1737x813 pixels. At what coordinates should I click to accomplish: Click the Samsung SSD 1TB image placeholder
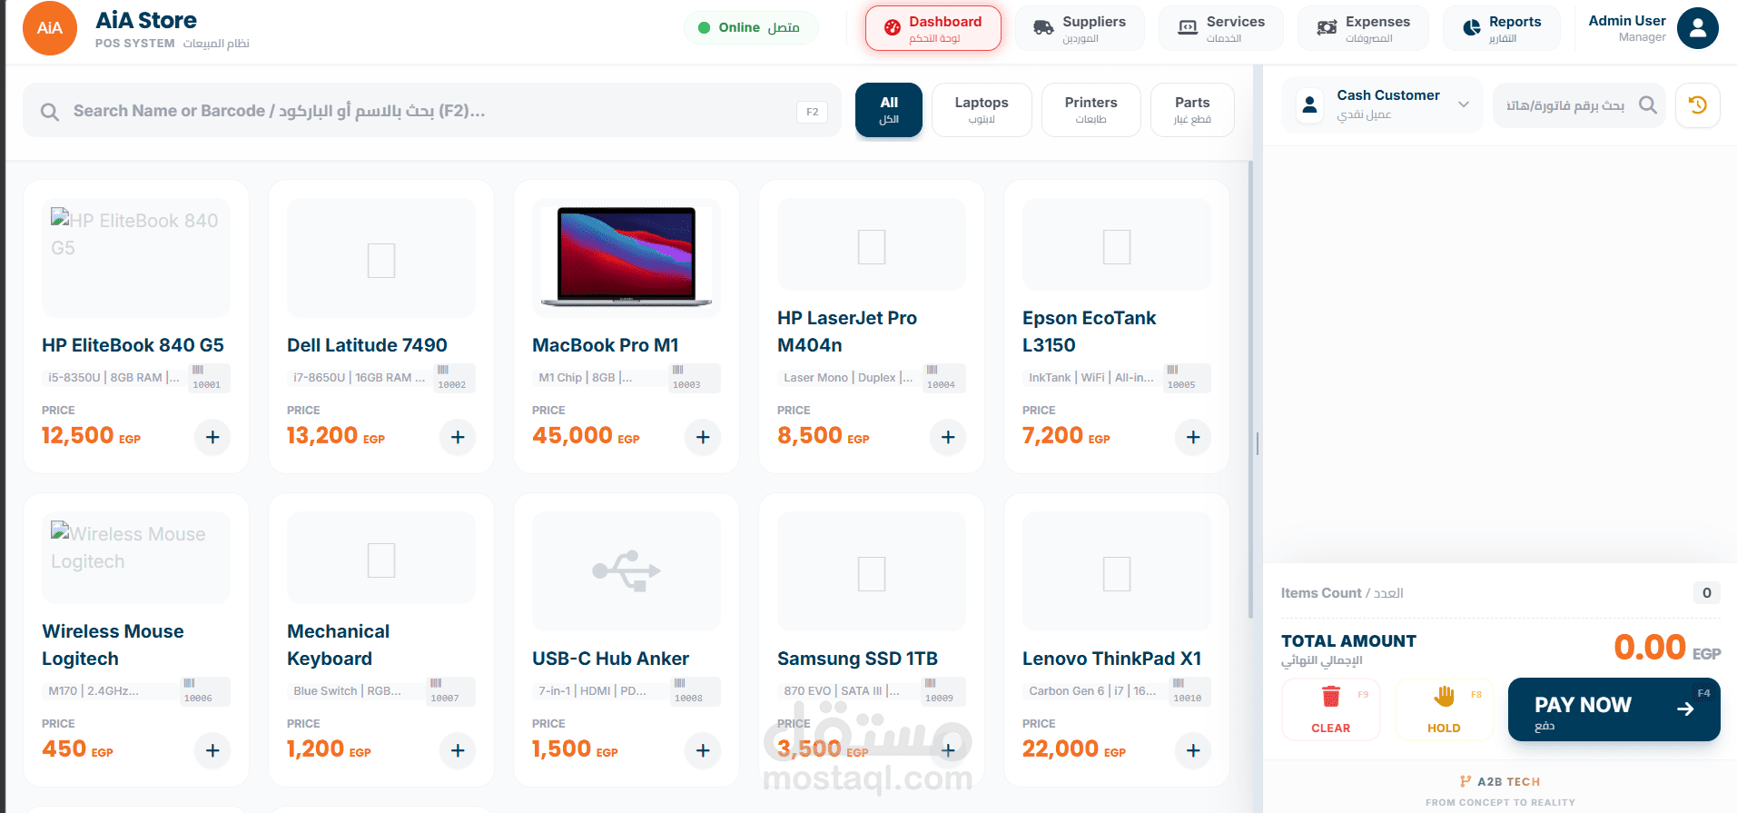tap(872, 570)
